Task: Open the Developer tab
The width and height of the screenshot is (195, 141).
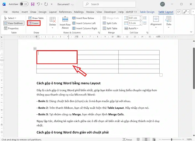Action: 110,12
